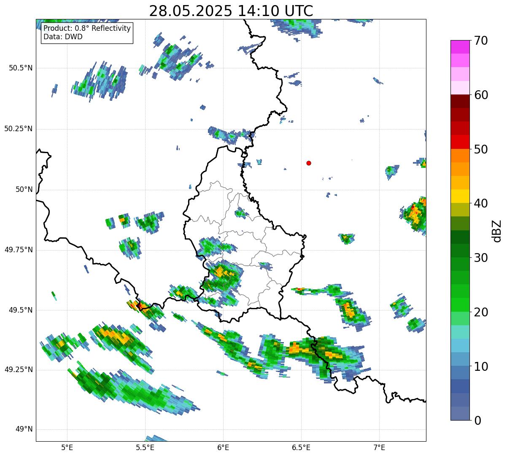
Task: Click the longitude label '7°E'
Action: click(379, 447)
